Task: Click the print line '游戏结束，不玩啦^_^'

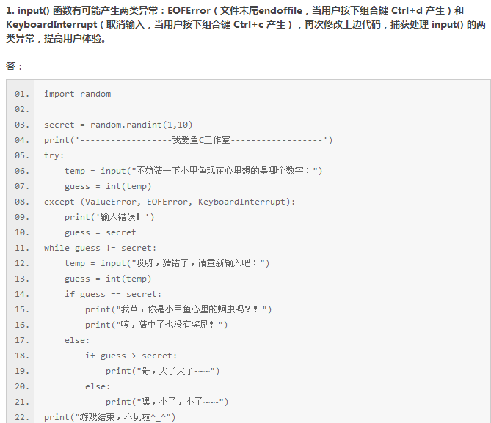Action: coord(109,417)
